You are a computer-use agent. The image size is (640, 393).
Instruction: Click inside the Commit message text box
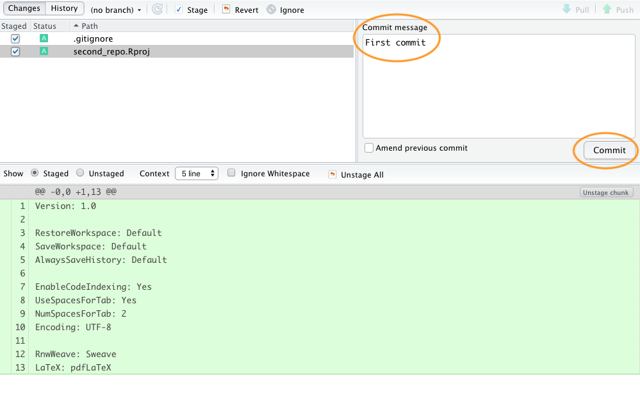coord(498,90)
